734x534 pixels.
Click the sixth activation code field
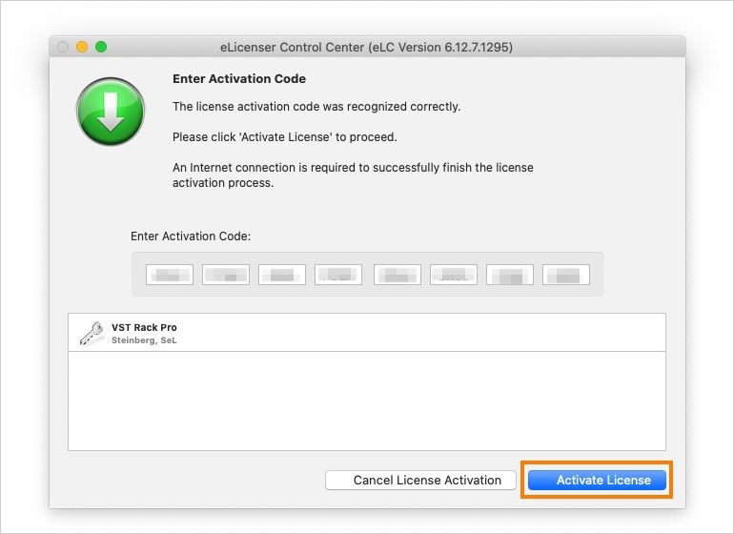(x=454, y=275)
